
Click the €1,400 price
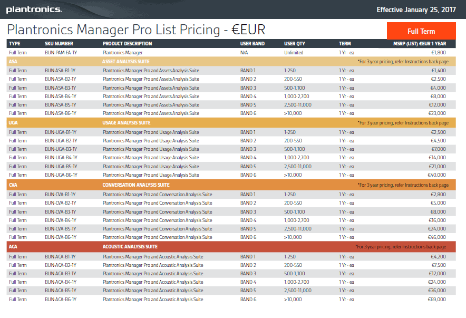tap(439, 71)
